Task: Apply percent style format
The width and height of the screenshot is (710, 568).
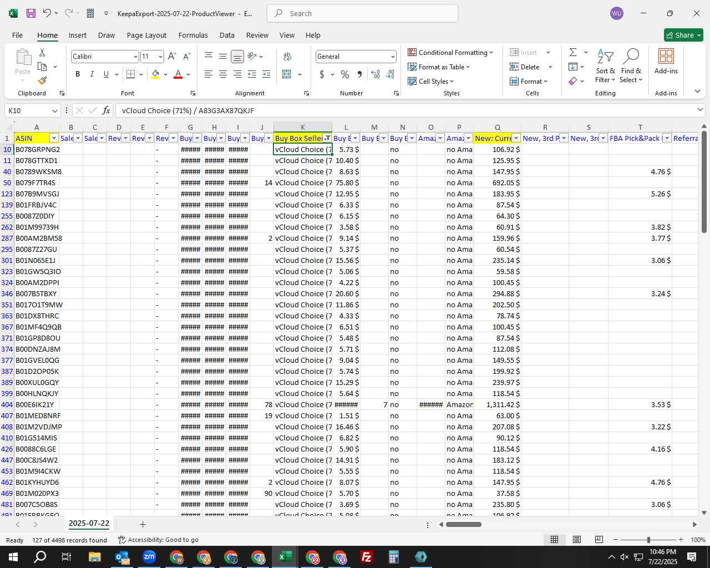Action: [345, 74]
